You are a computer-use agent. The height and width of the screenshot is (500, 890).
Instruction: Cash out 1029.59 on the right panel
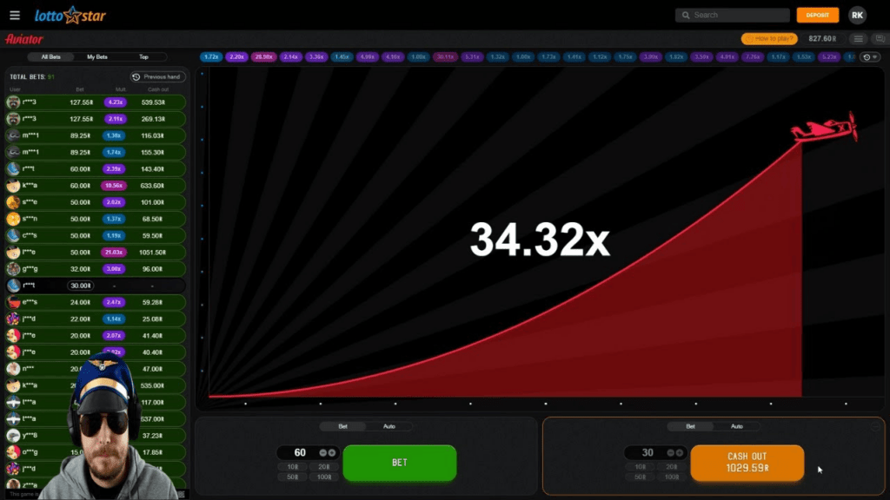(x=747, y=464)
